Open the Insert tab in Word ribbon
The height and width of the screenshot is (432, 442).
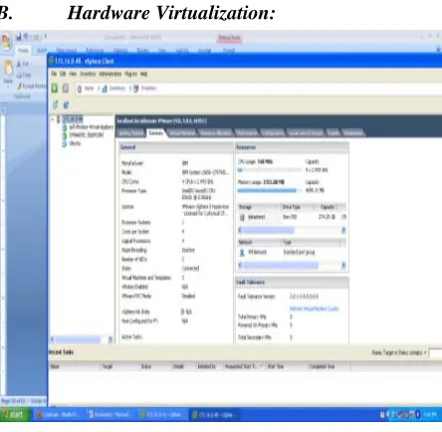(x=42, y=50)
